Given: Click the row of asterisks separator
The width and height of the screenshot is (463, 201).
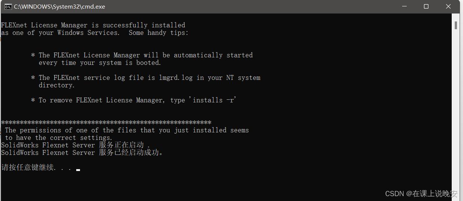Looking at the screenshot, I should pyautogui.click(x=106, y=123).
